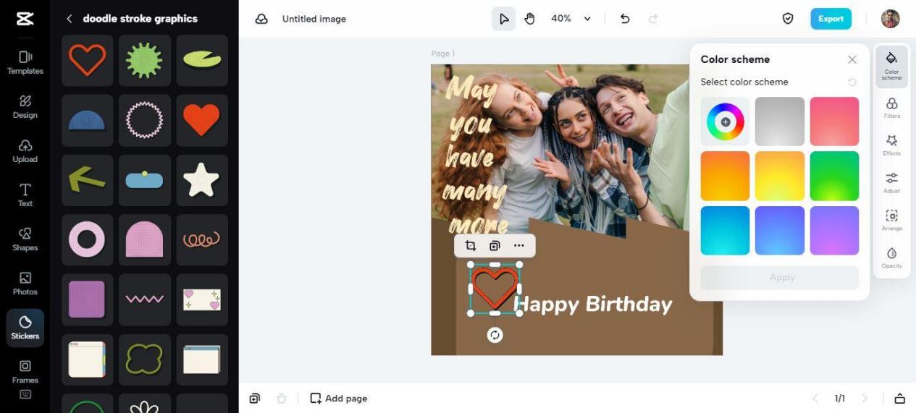Viewport: 916px width, 413px height.
Task: Rename the Untitled image title
Action: point(314,19)
